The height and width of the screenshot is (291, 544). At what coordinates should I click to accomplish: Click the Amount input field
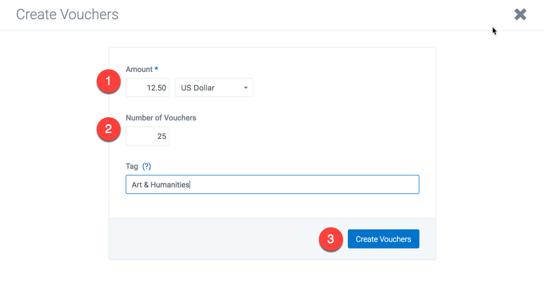147,88
